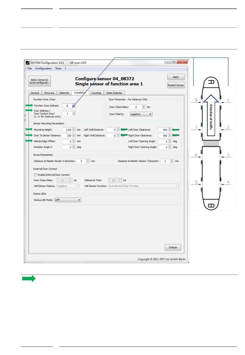Go to the Counting tab
The width and height of the screenshot is (245, 355).
(96, 93)
